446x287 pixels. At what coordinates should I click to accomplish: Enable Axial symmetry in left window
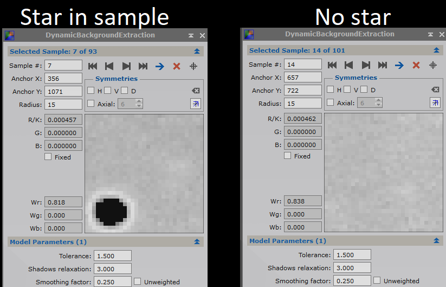[x=91, y=104]
